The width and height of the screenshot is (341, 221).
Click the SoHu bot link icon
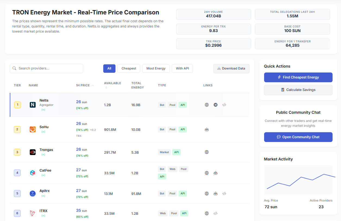207,130
